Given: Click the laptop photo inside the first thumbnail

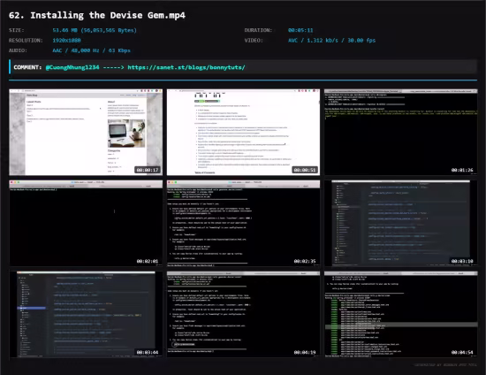Looking at the screenshot, I should (x=126, y=134).
